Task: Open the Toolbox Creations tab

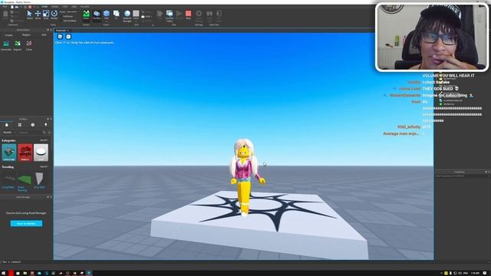Action: (x=46, y=125)
